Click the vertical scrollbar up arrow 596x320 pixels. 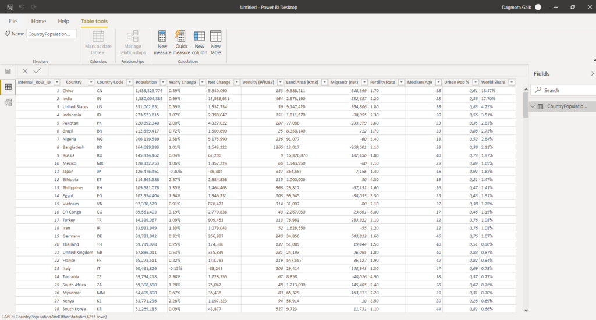click(526, 90)
